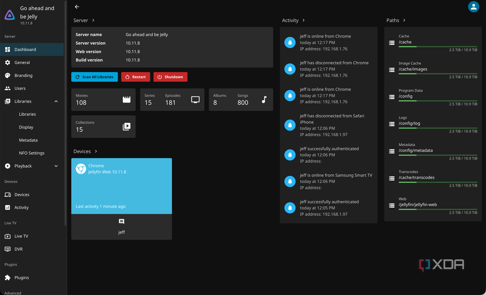The width and height of the screenshot is (486, 295).
Task: Select Metadata under Libraries
Action: 32,140
